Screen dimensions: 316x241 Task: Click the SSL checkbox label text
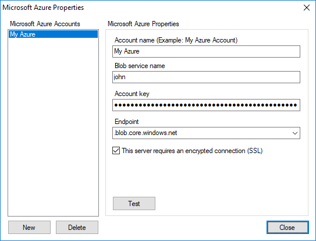[192, 151]
